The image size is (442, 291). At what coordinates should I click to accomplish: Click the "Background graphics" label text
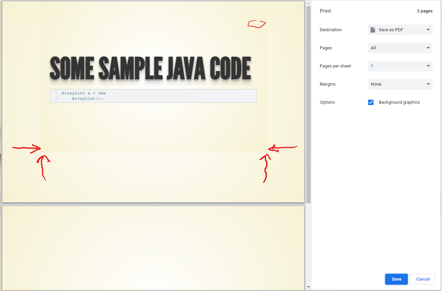[x=399, y=102]
